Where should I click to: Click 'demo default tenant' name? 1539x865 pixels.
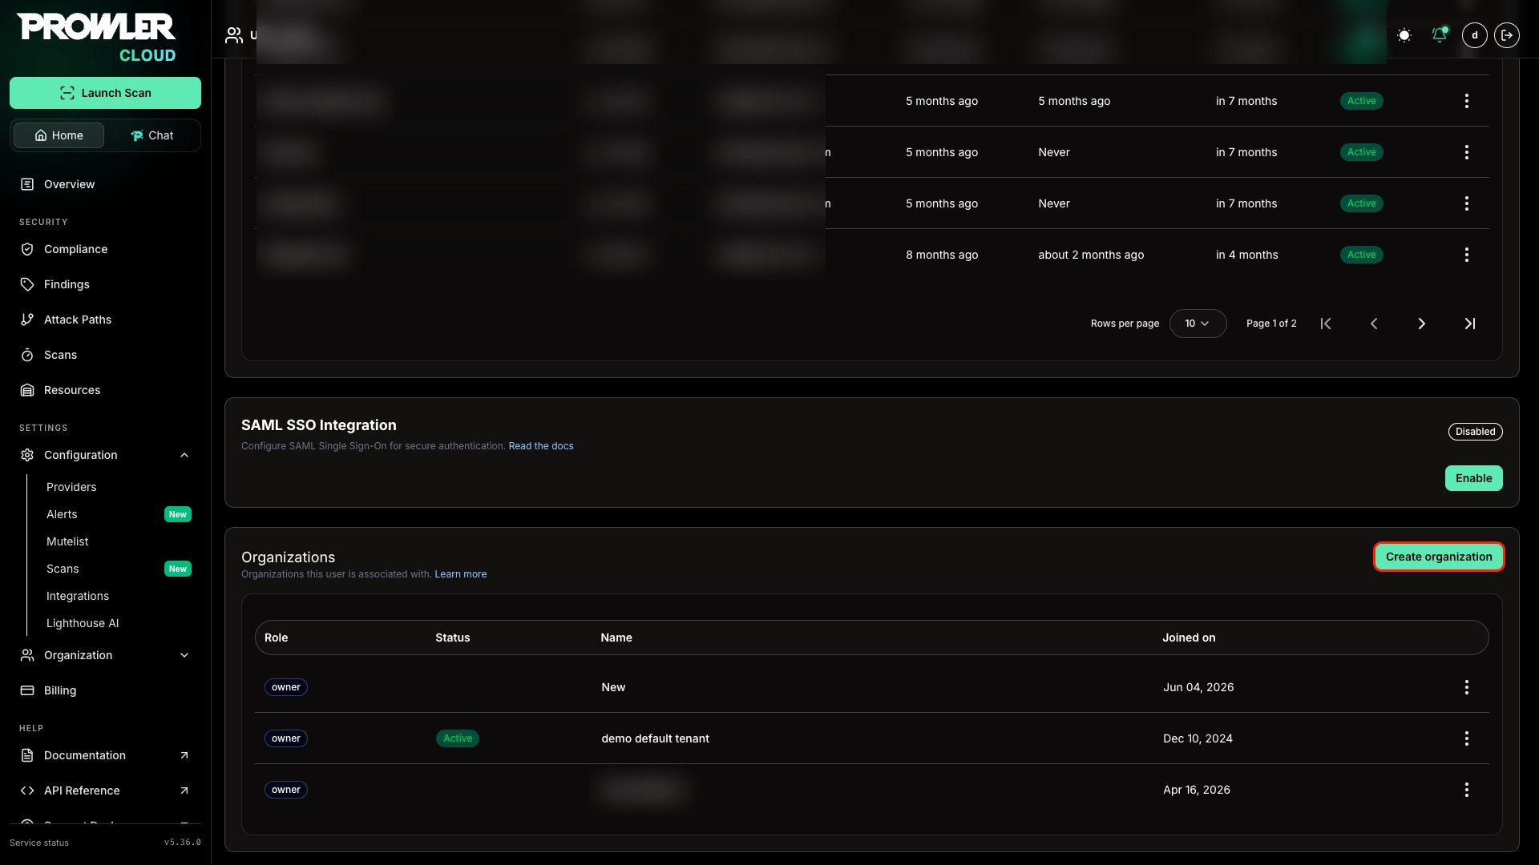click(x=655, y=738)
